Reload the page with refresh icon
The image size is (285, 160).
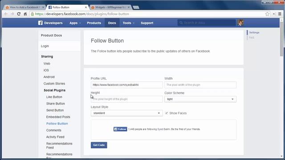click(19, 14)
